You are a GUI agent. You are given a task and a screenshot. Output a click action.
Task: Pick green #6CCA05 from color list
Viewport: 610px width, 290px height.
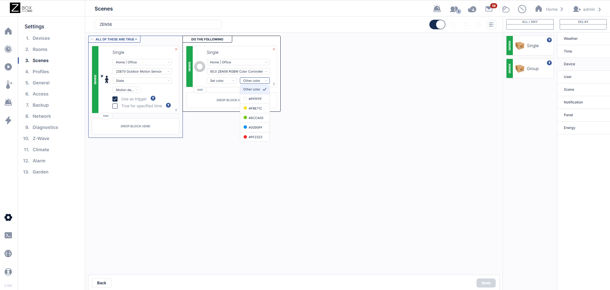[x=255, y=118]
